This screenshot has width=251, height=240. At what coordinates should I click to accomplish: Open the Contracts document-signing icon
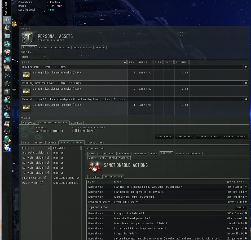tap(7, 68)
